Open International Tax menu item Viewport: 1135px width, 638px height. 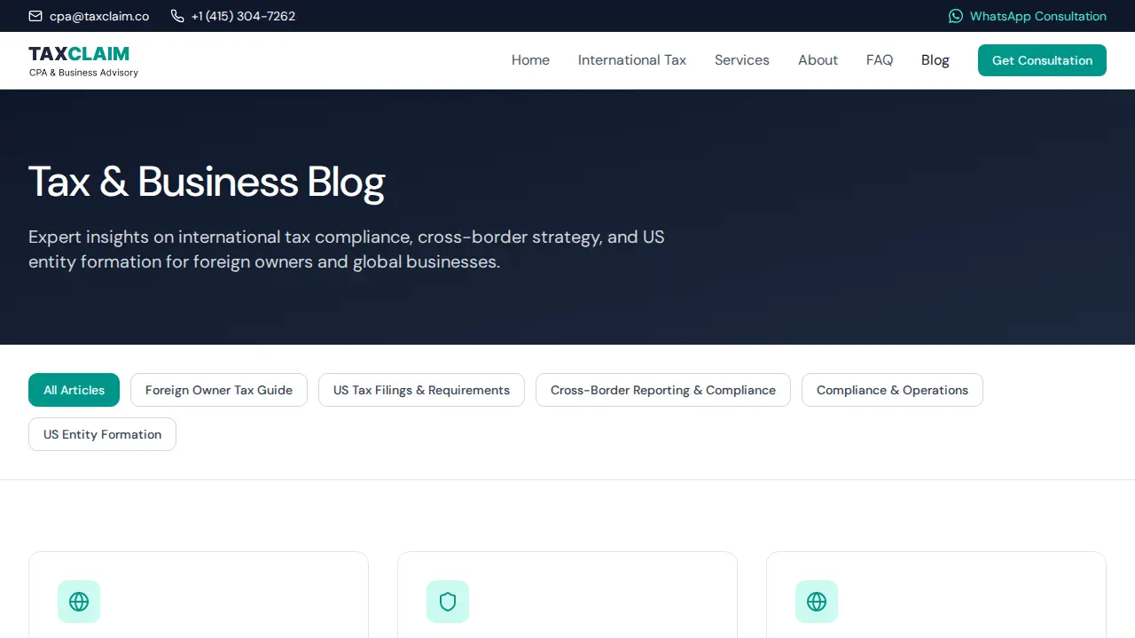point(632,60)
